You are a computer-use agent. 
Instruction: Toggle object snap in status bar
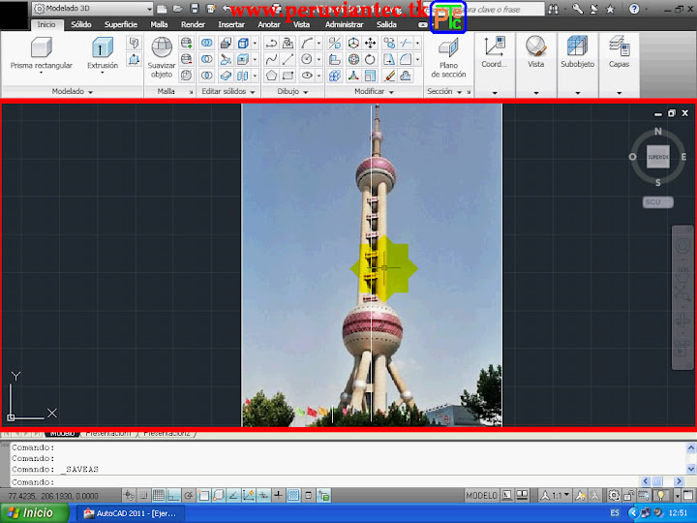[x=203, y=495]
